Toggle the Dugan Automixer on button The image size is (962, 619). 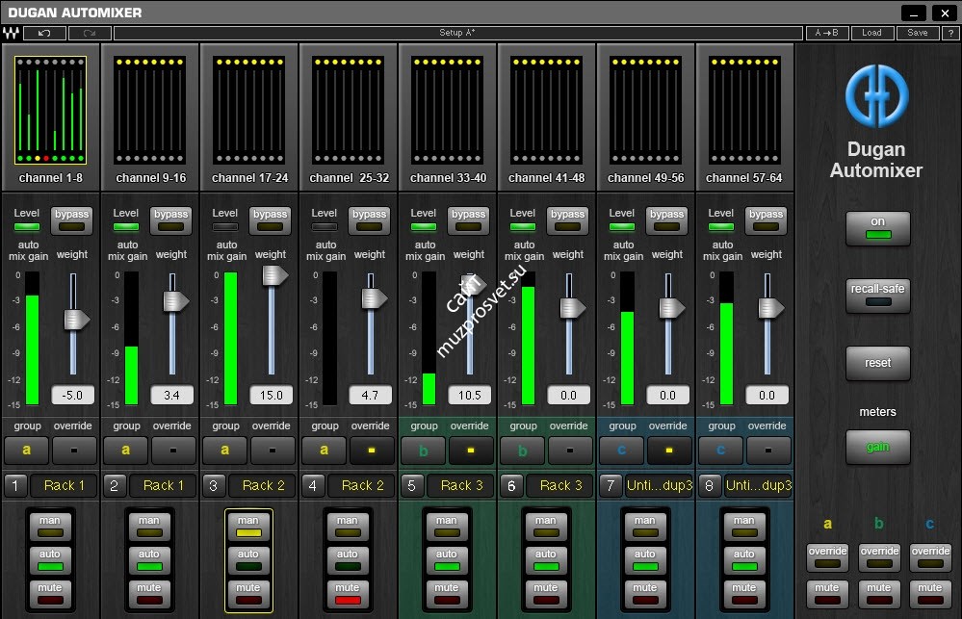click(878, 228)
